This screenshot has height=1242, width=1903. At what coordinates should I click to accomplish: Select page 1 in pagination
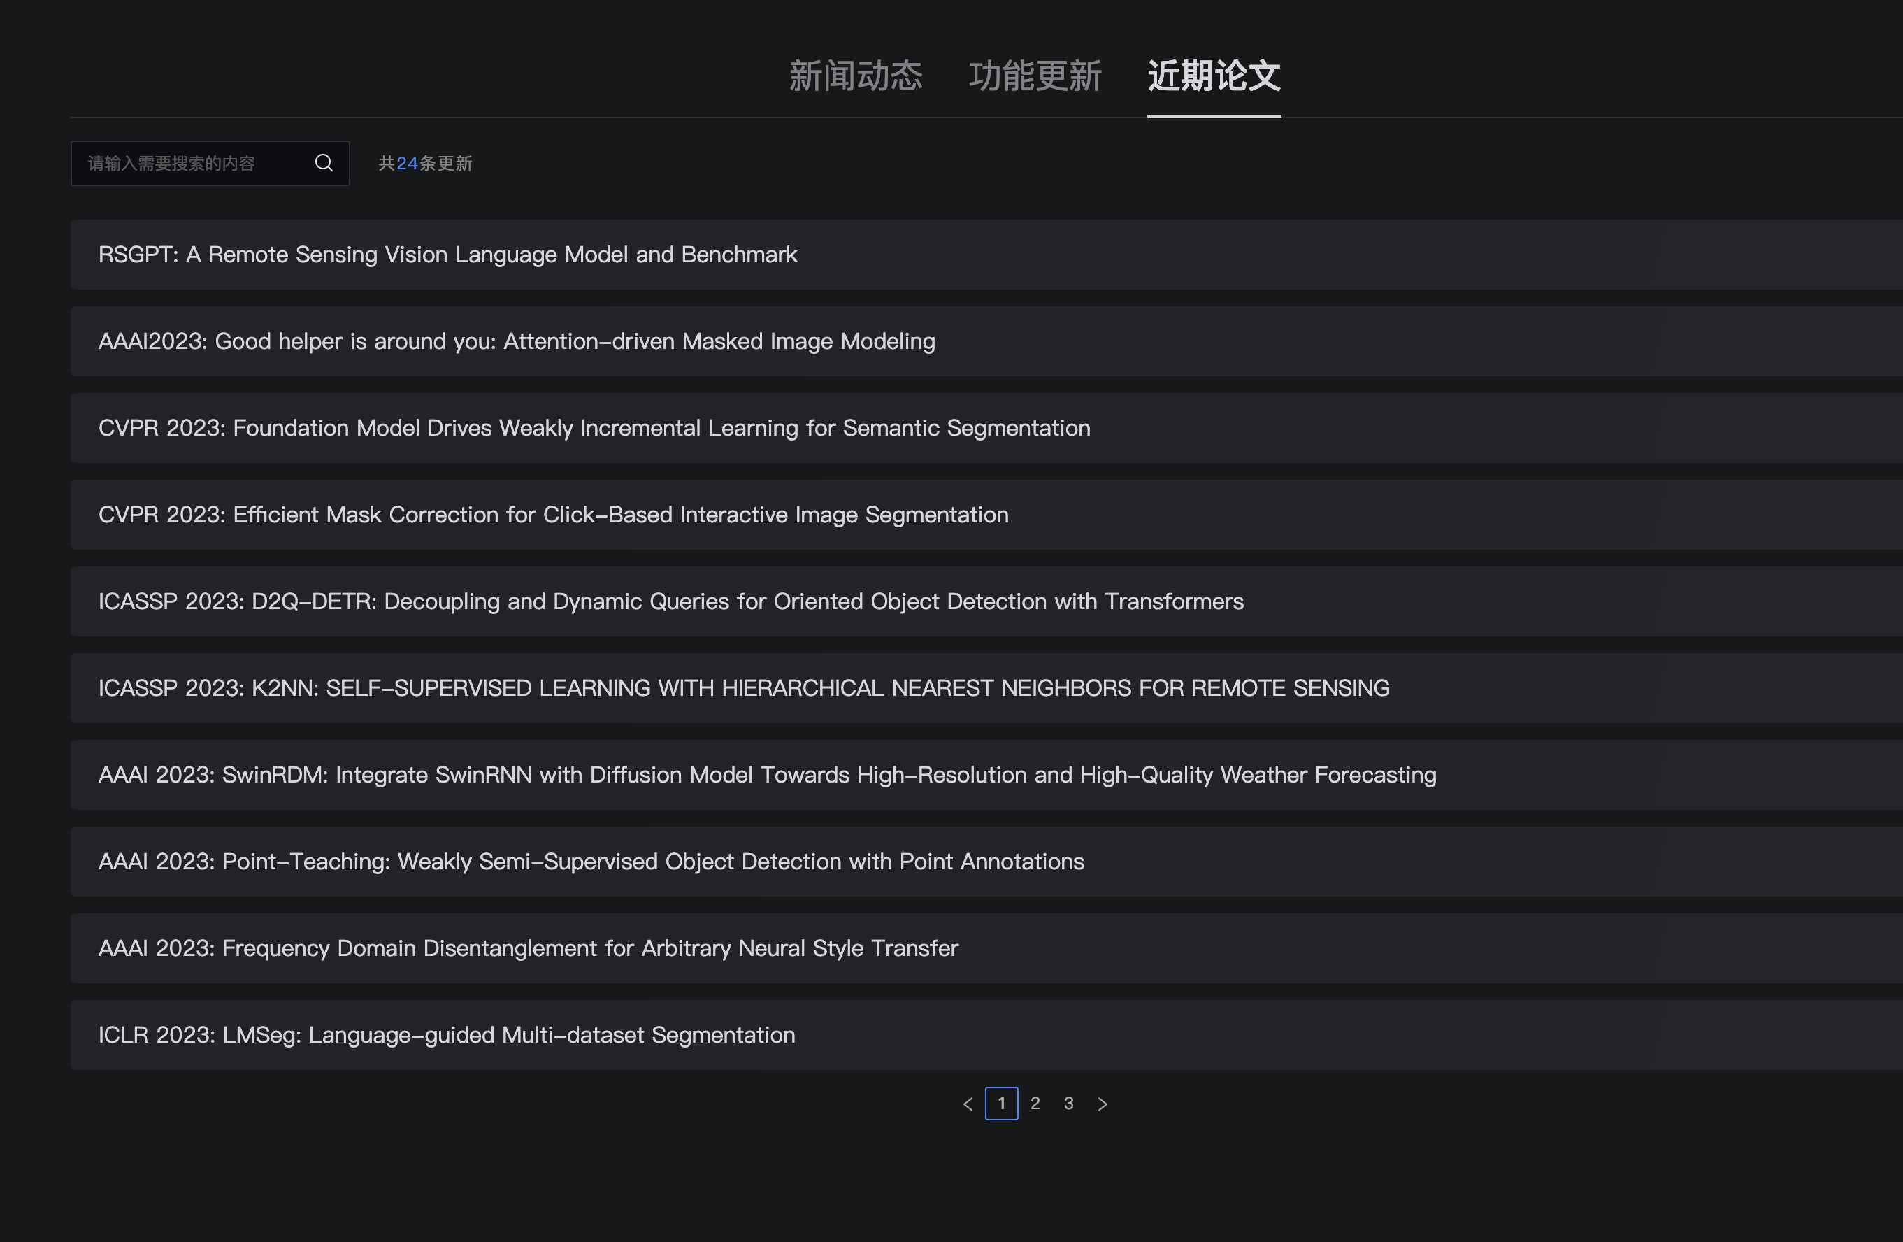coord(1002,1104)
